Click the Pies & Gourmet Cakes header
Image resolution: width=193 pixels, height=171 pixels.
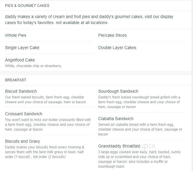point(27,6)
